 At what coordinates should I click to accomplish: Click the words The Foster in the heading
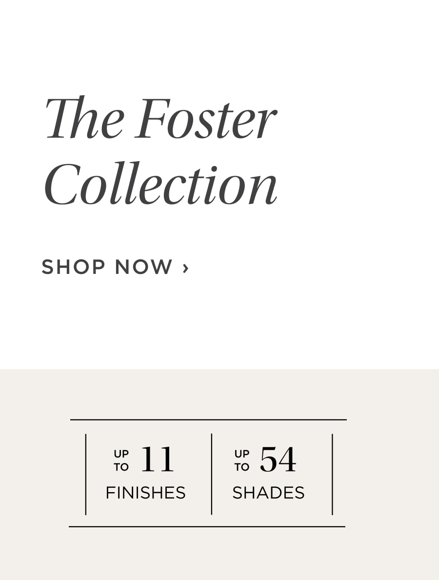tap(161, 118)
